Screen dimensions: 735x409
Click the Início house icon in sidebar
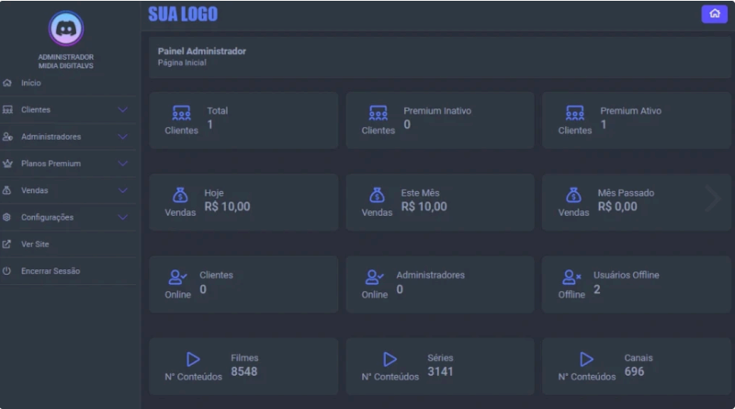click(7, 83)
